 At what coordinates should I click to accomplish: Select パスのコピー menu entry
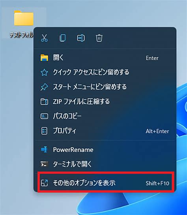coord(105,116)
